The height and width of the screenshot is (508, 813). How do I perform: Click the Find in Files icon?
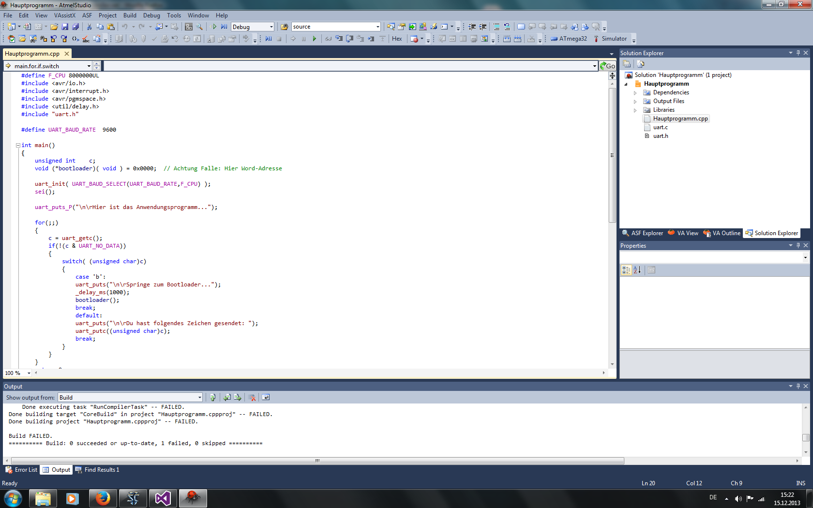tap(285, 27)
